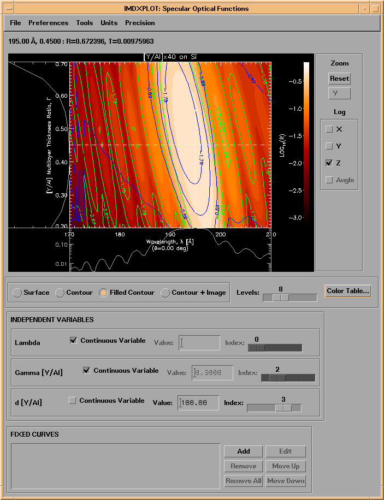Click the LOG10(R) color bar legend
The width and height of the screenshot is (384, 500).
pyautogui.click(x=306, y=142)
